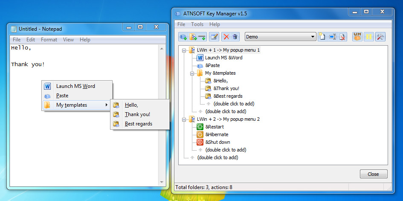Choose Launch MS Word in popup menu
Screen dimensions: 403x201
77,86
